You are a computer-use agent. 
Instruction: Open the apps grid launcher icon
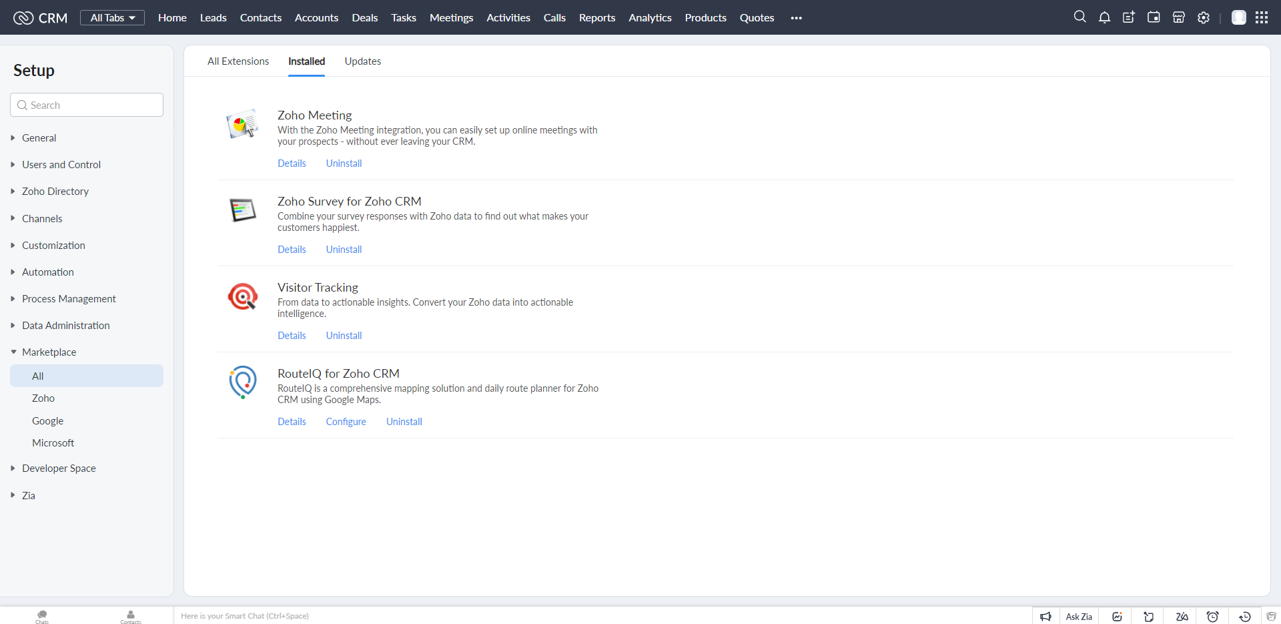(1262, 17)
